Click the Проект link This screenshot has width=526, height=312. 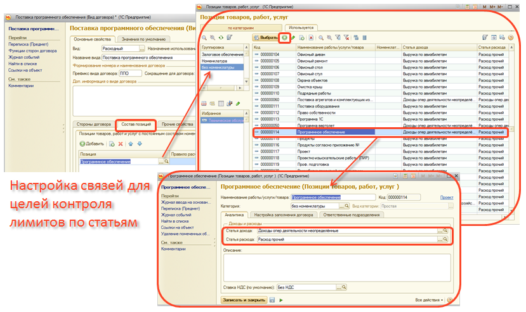tap(446, 197)
